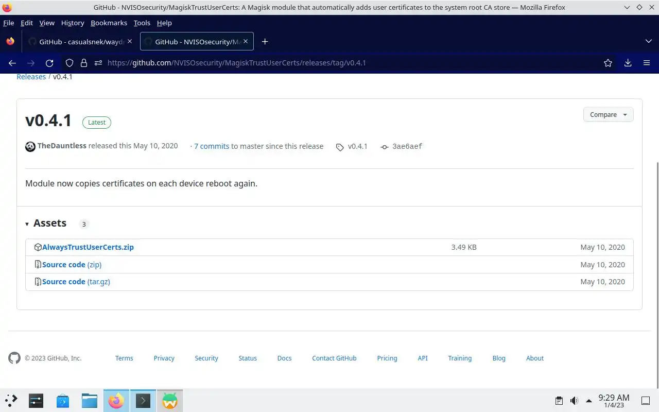
Task: Click the show desktop button
Action: pyautogui.click(x=646, y=401)
